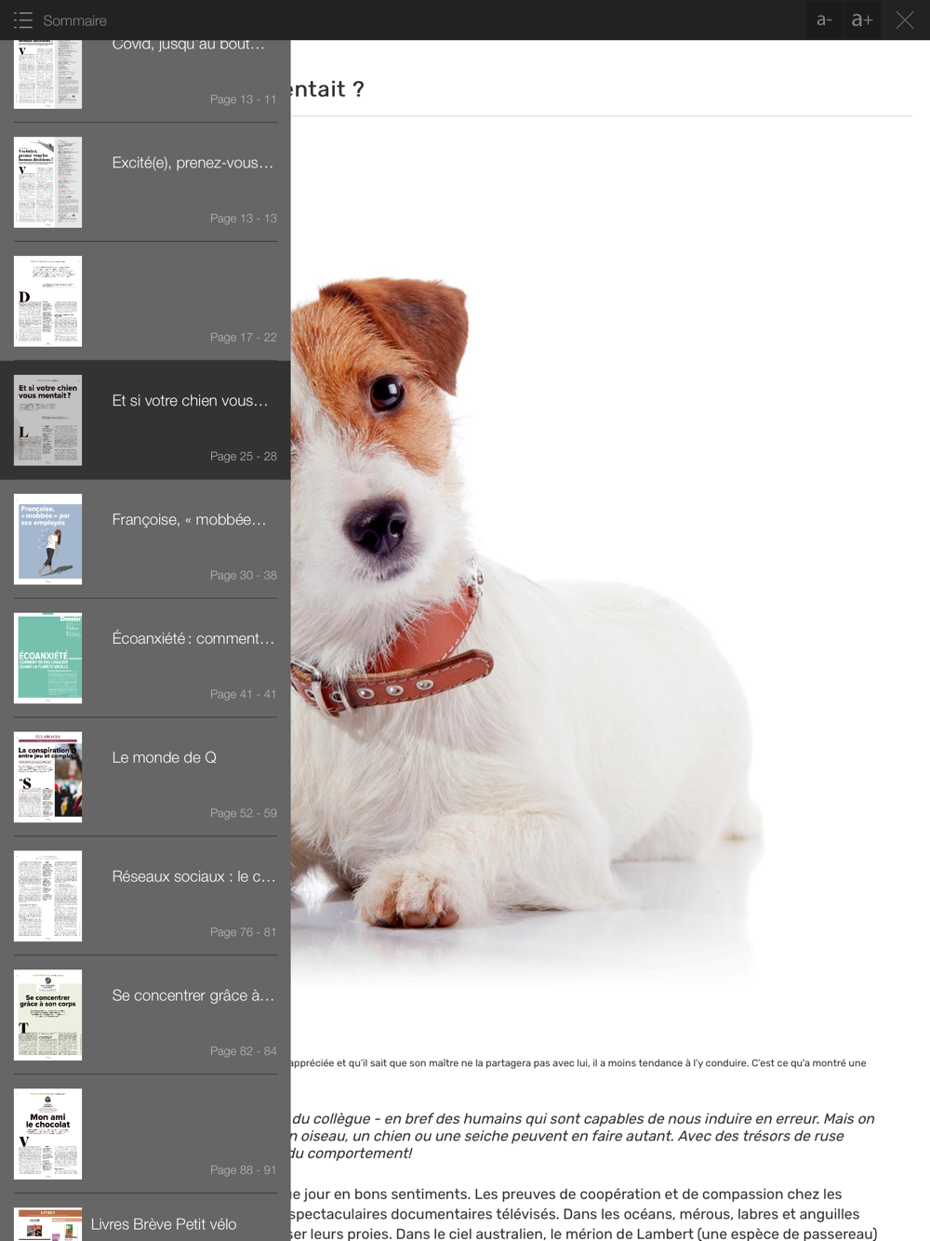Open thumbnail for Et si votre chien article

47,420
